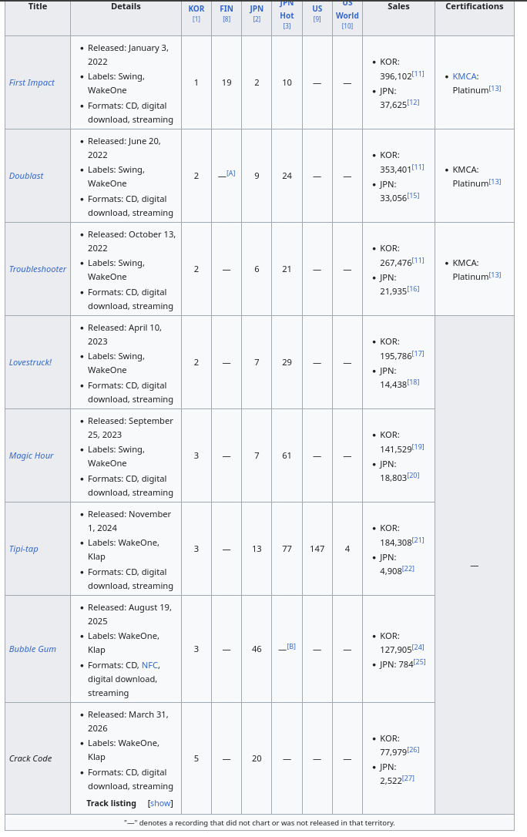Screen dimensions: 527x837
Task: Open the KMCA certification link
Action: (x=464, y=77)
